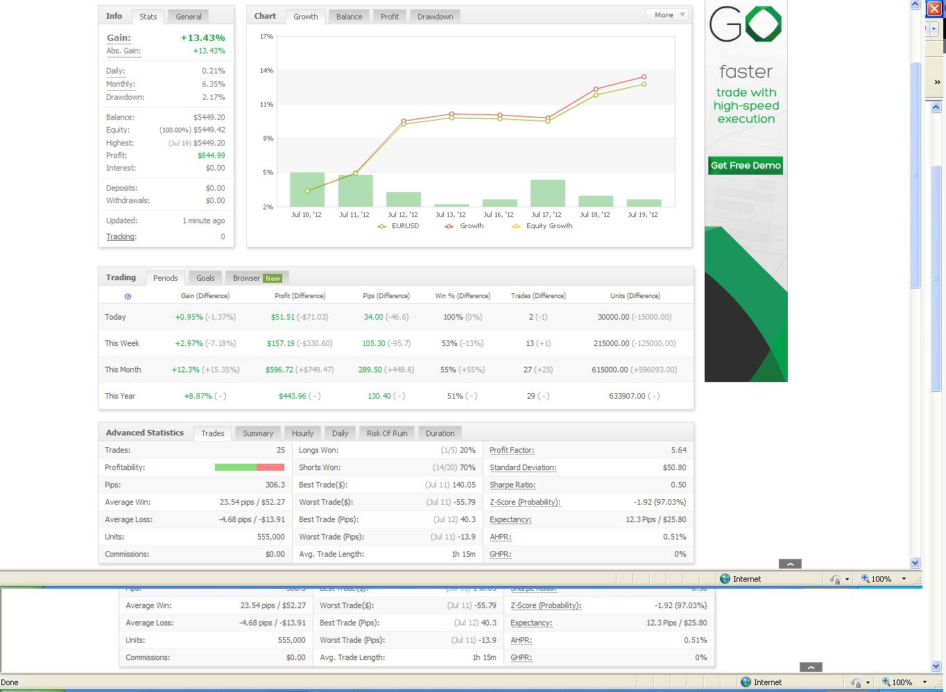This screenshot has height=692, width=946.
Task: Open the Browser tab in Trading
Action: tap(257, 278)
